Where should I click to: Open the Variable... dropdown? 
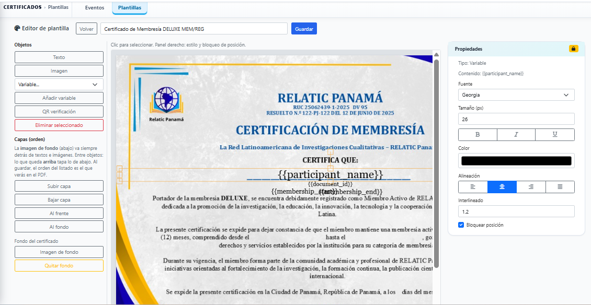point(59,85)
